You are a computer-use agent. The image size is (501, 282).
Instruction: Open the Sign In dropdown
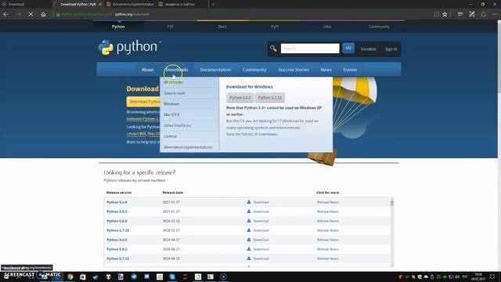391,49
